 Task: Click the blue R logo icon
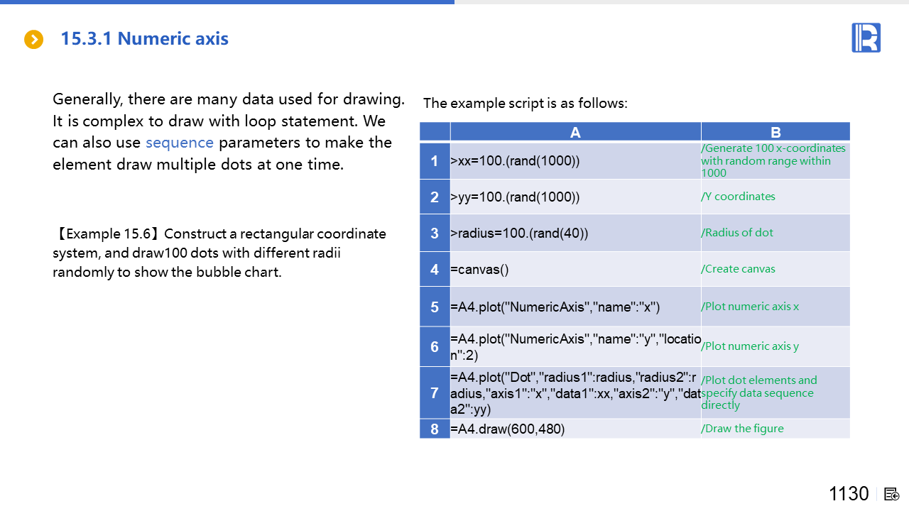point(866,38)
